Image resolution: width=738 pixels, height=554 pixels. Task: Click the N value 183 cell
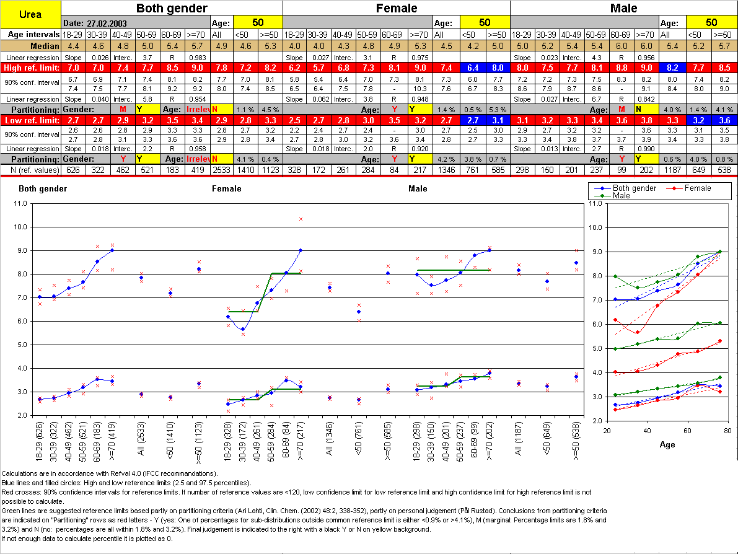tap(172, 170)
